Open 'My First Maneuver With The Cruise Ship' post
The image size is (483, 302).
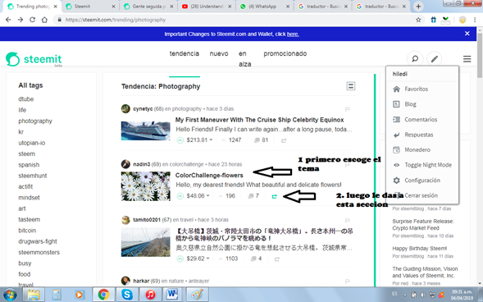[259, 120]
